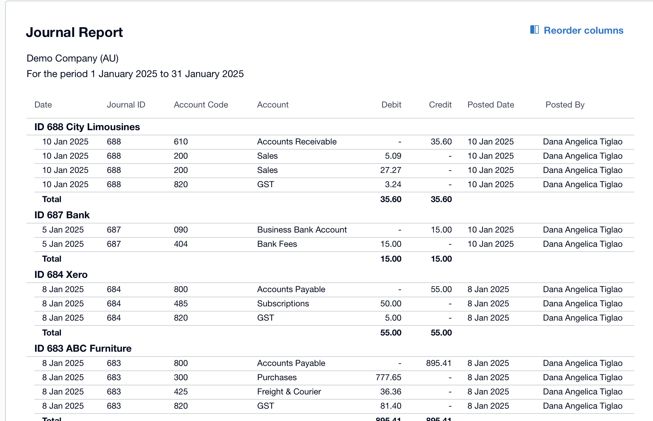Select the Bank Fees account row
The height and width of the screenshot is (421, 653).
277,244
